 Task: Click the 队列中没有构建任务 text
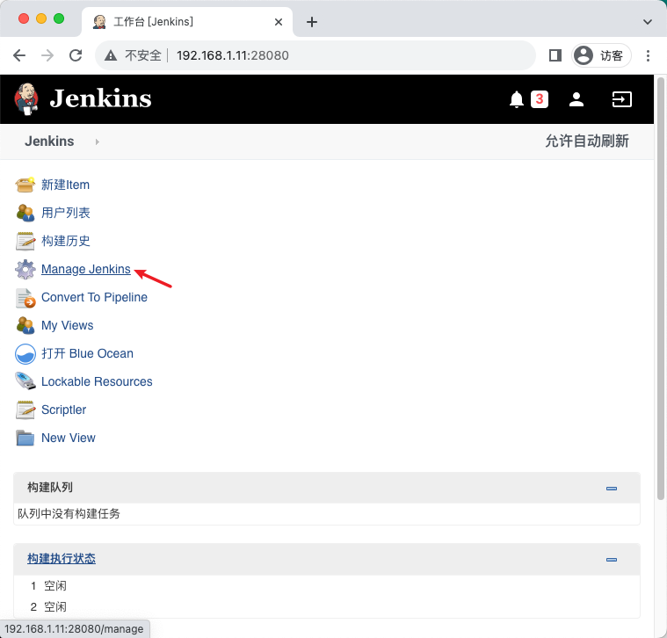[x=69, y=514]
